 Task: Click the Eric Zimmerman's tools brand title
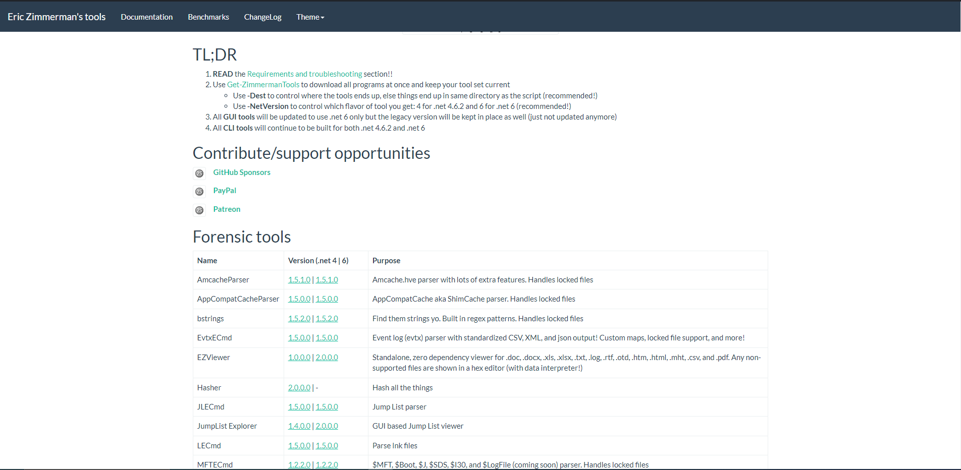tap(57, 17)
